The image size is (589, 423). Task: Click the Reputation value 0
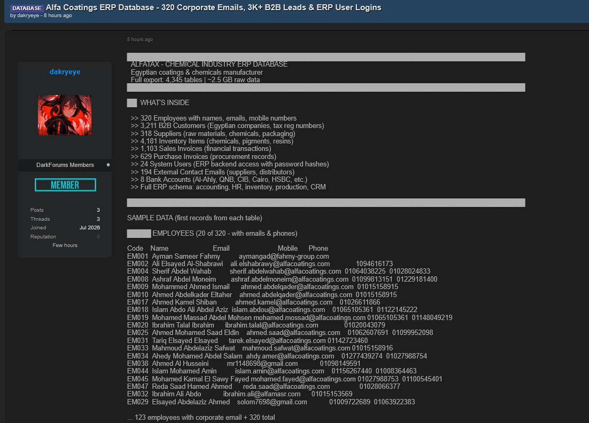tap(98, 237)
